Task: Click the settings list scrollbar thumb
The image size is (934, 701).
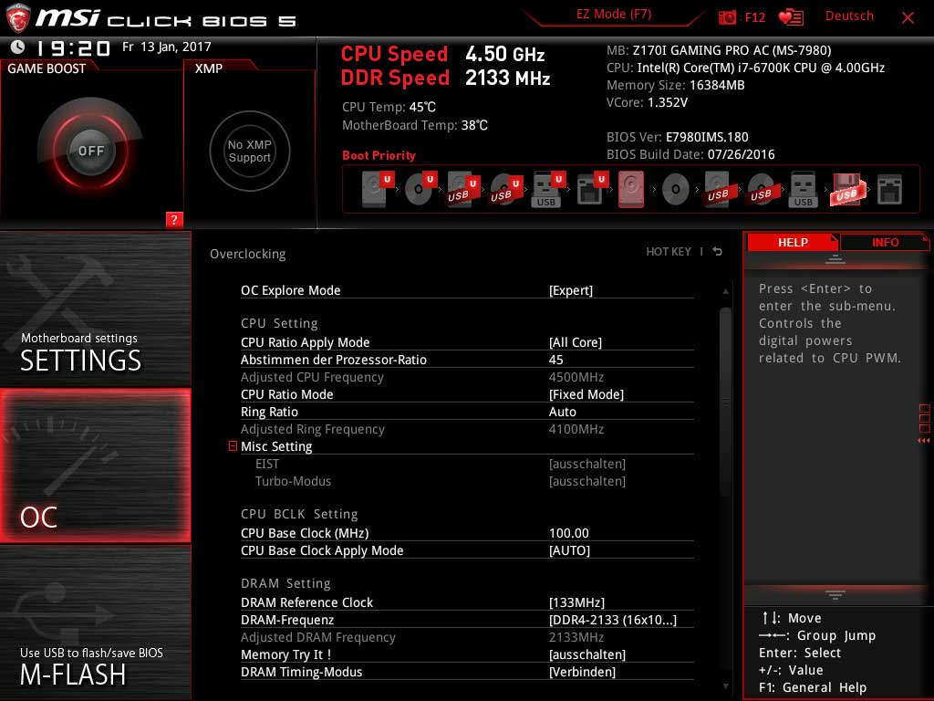Action: (725, 402)
